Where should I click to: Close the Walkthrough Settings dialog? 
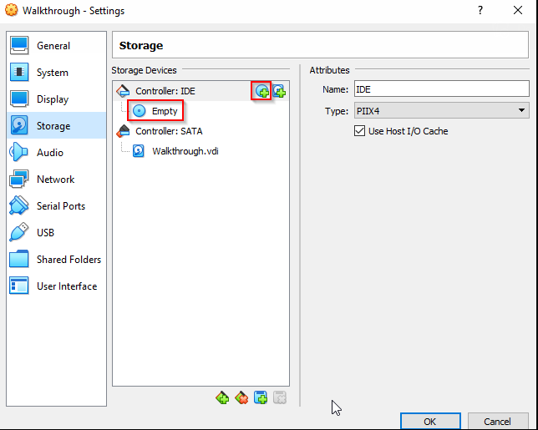pos(518,11)
